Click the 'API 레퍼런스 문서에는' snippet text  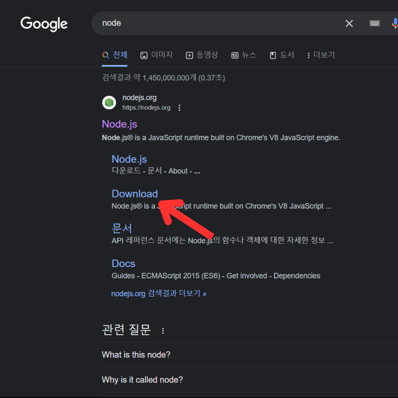(x=149, y=240)
